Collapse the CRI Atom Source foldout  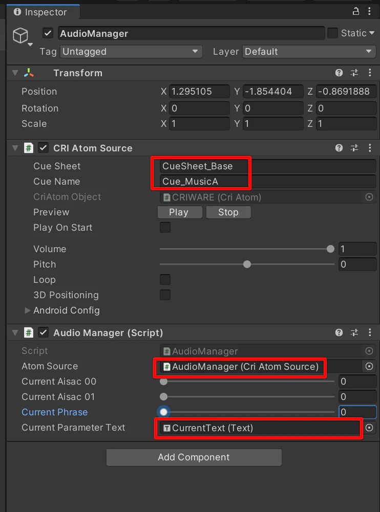15,148
